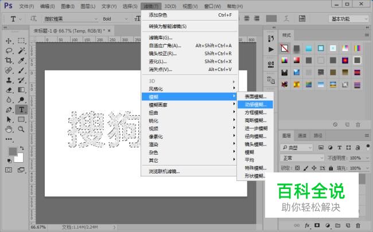This screenshot has width=373, height=232.
Task: Open the 文件(F) menu
Action: [26, 6]
